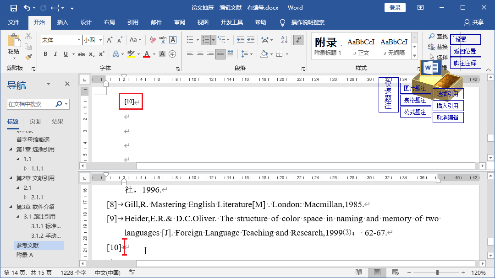Viewport: 495px width, 278px height.
Task: Toggle justified paragraph alignment
Action: tap(220, 54)
